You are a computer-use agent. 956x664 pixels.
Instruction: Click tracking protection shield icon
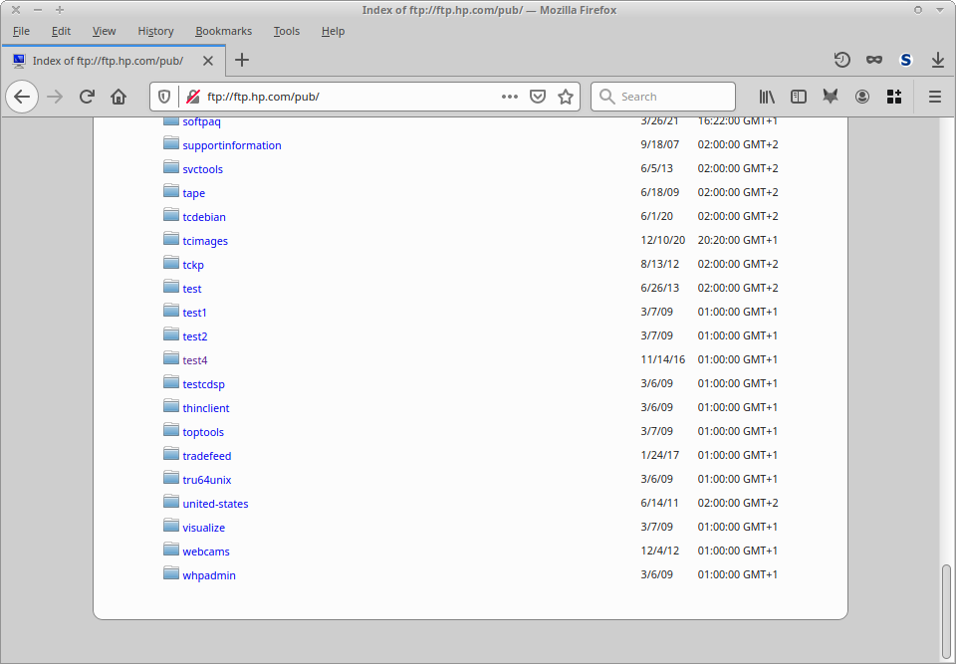click(166, 97)
